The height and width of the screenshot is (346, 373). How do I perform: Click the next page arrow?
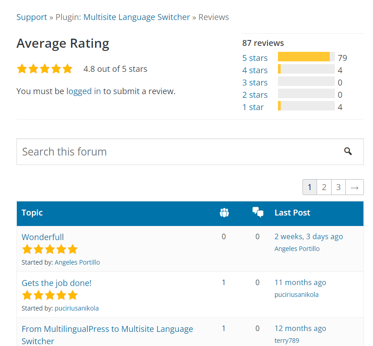(x=354, y=187)
